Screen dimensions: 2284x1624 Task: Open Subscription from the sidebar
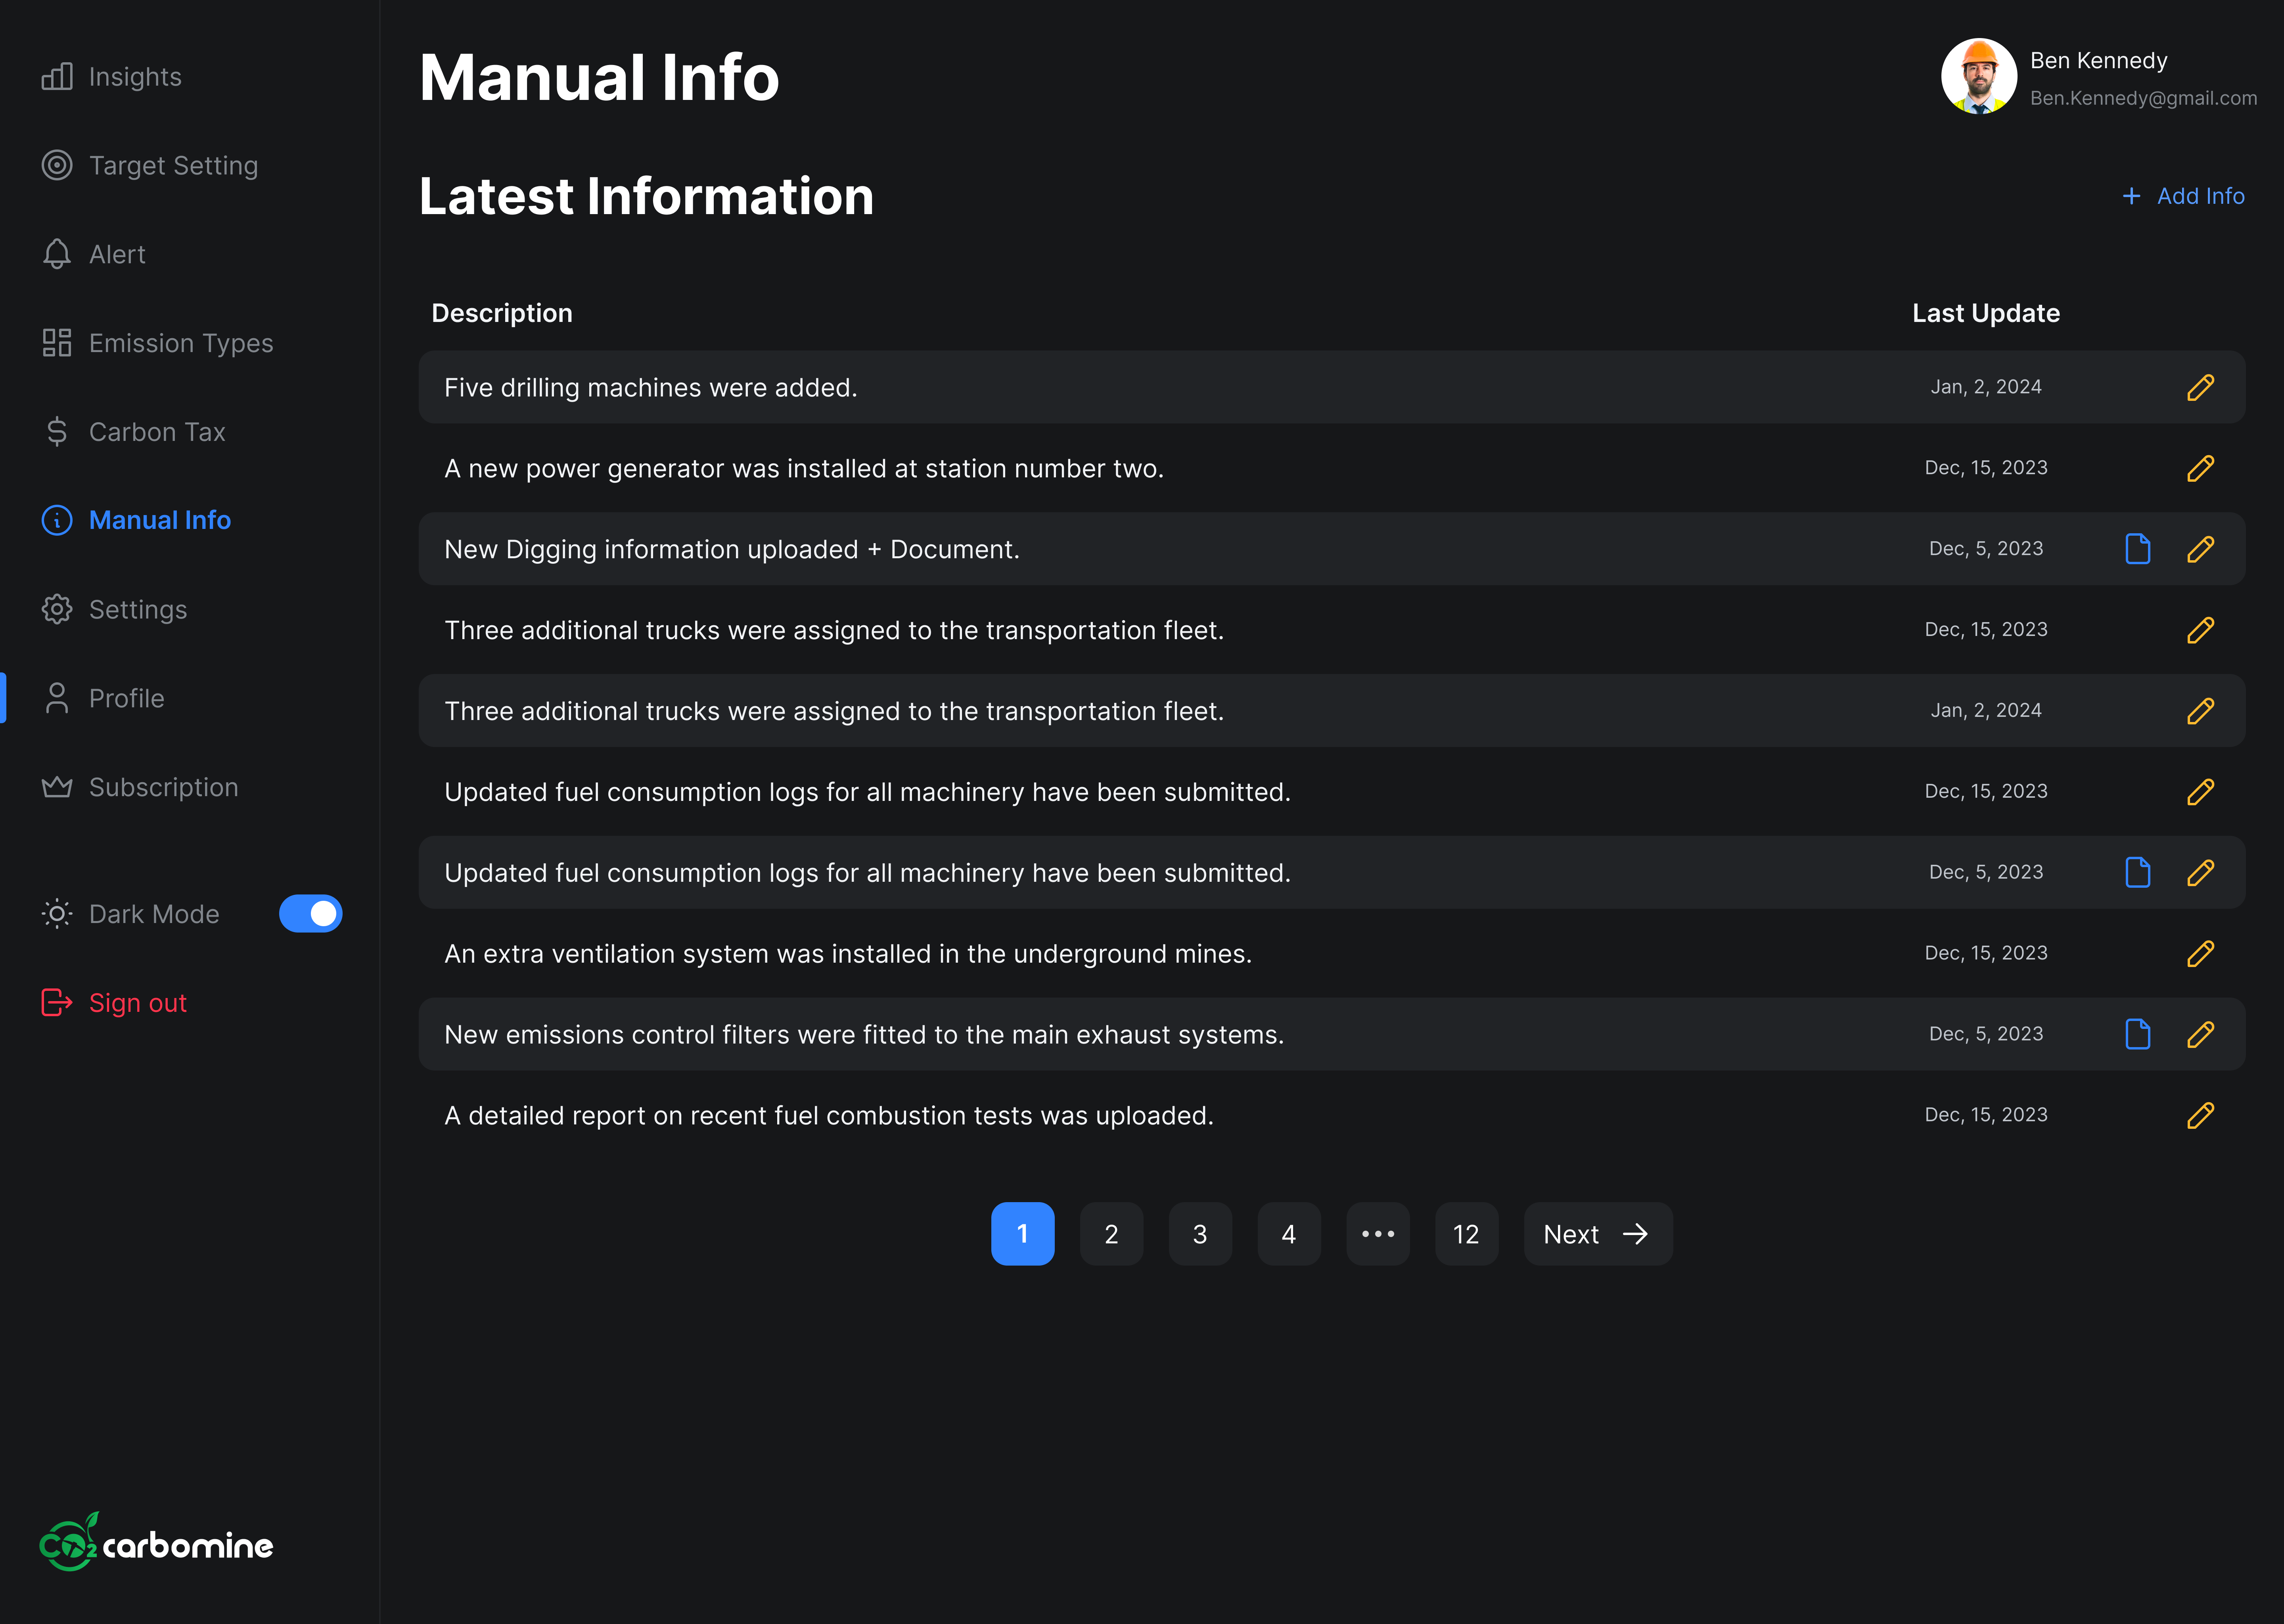[163, 787]
